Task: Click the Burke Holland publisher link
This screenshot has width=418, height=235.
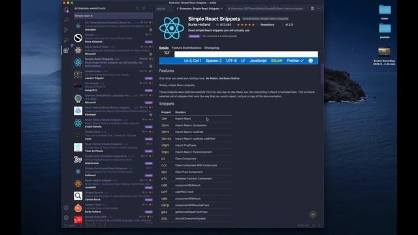Action: [x=199, y=25]
